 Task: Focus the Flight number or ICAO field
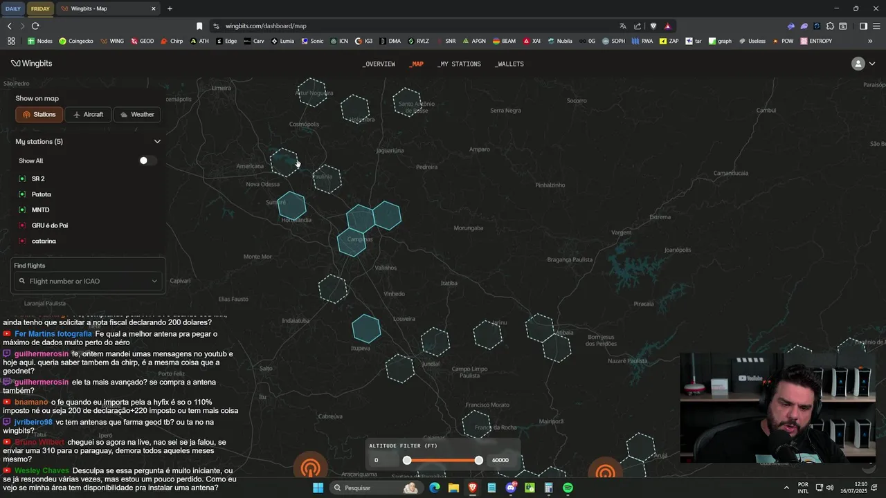tap(89, 281)
